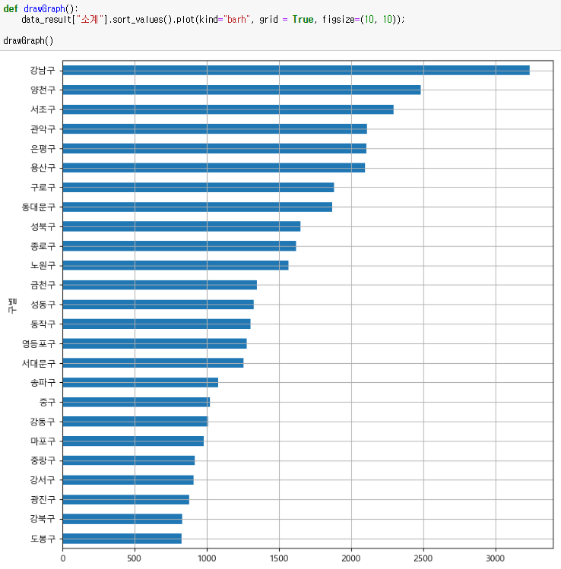Click the 강동구 axis label
This screenshot has height=569, width=561.
[x=43, y=422]
